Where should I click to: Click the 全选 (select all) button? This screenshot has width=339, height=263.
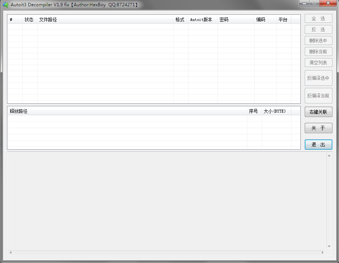coord(318,19)
